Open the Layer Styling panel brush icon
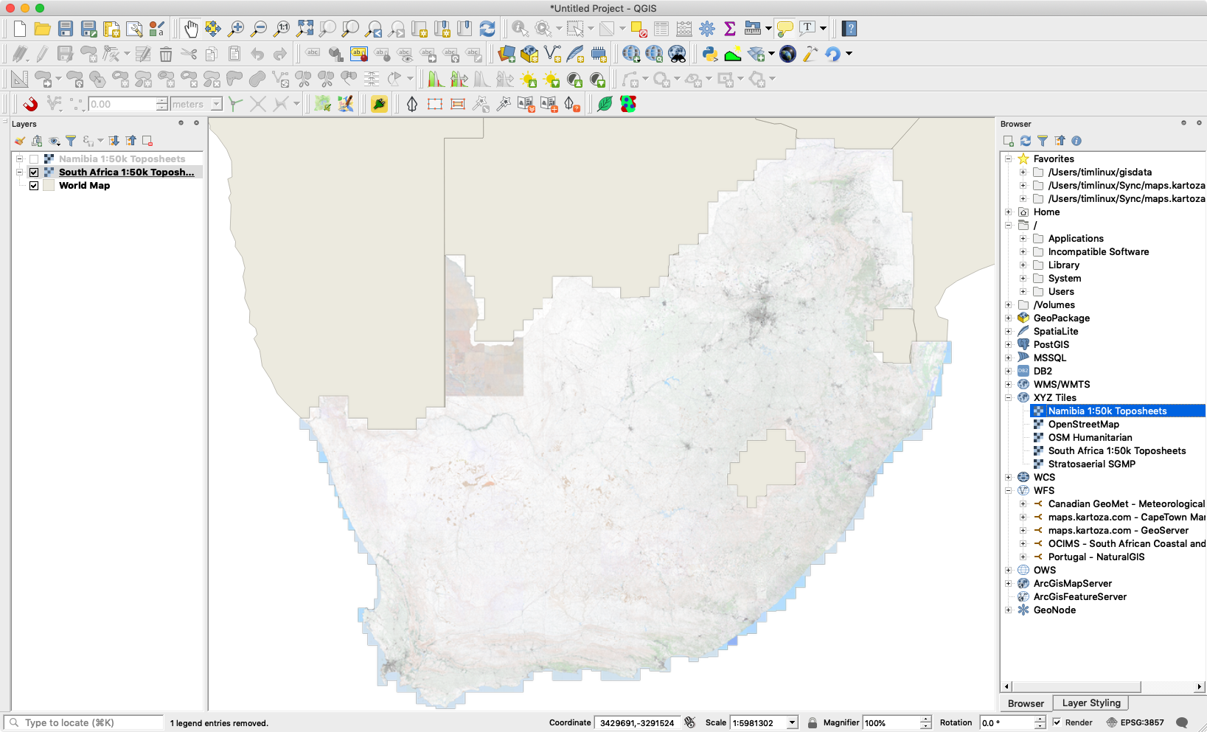The height and width of the screenshot is (732, 1207). coord(20,141)
